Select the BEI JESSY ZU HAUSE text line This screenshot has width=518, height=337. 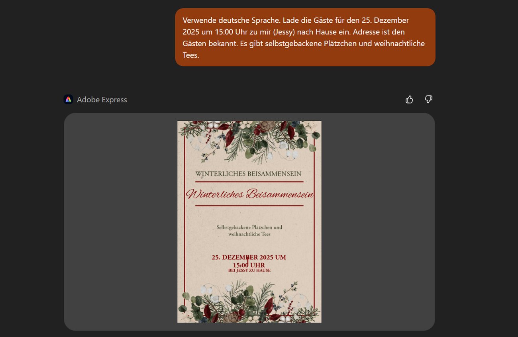pyautogui.click(x=249, y=270)
